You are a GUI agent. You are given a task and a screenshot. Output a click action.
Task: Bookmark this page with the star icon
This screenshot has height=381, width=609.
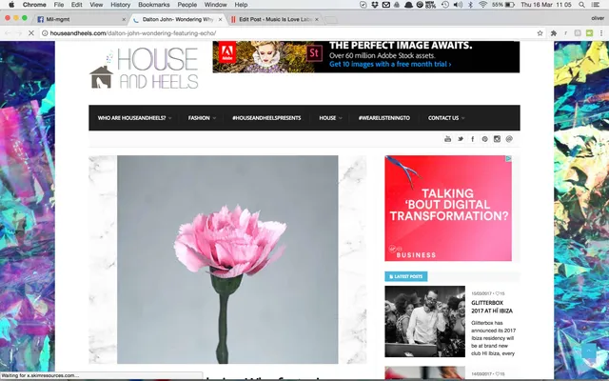pos(540,33)
